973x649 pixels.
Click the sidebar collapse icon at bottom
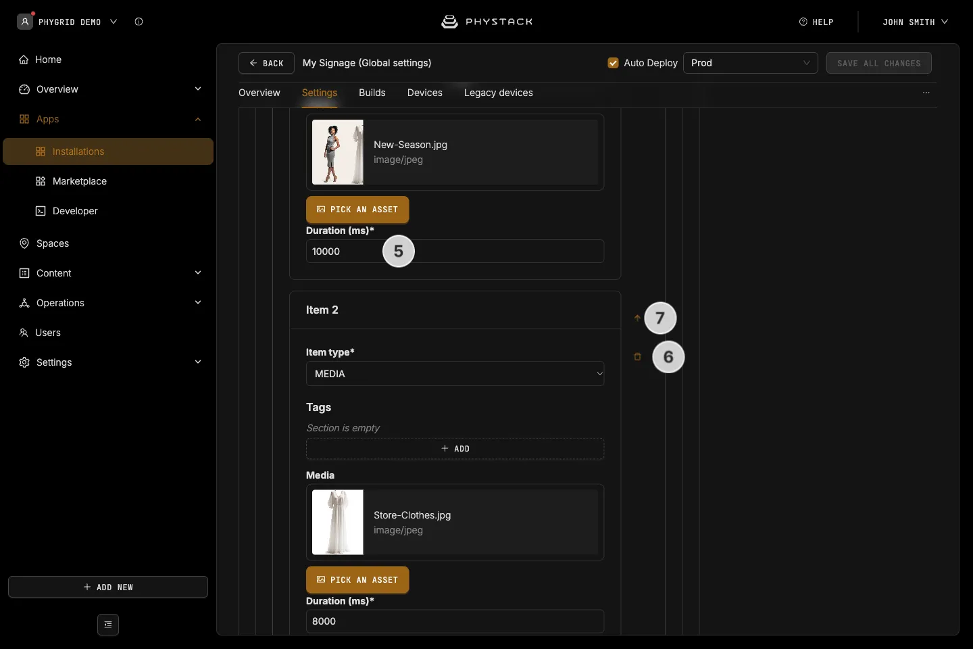click(x=108, y=625)
